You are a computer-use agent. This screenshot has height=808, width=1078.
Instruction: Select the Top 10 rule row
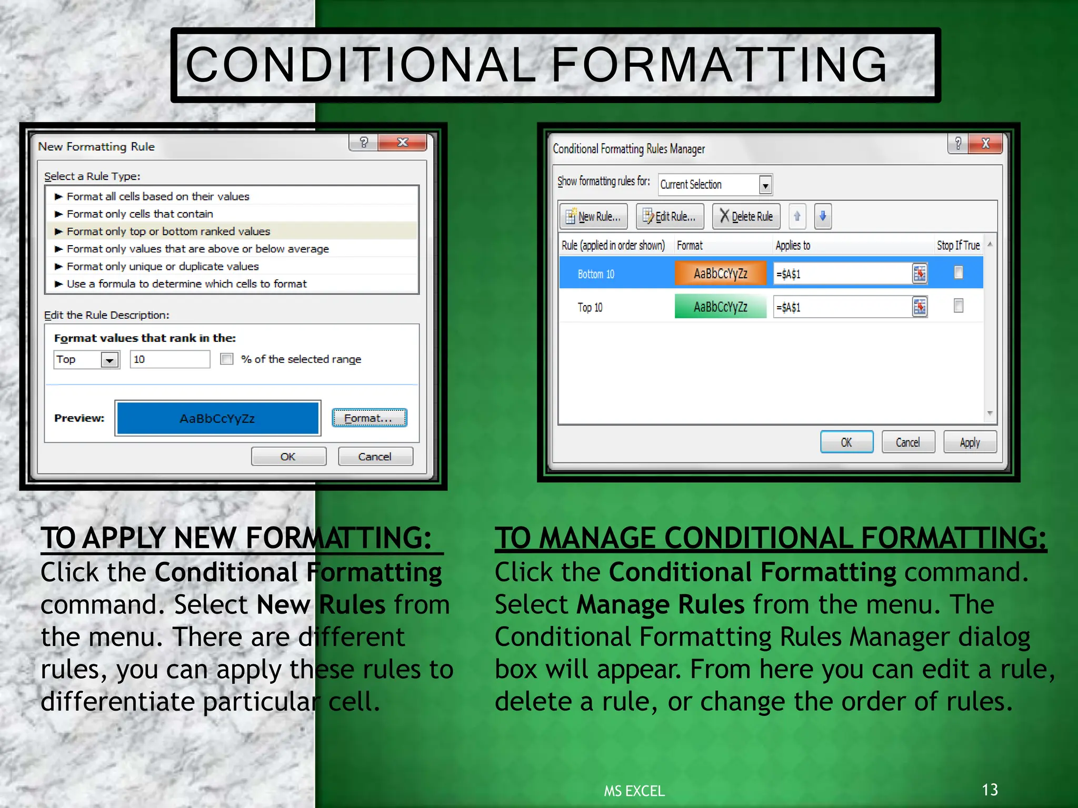tap(771, 307)
